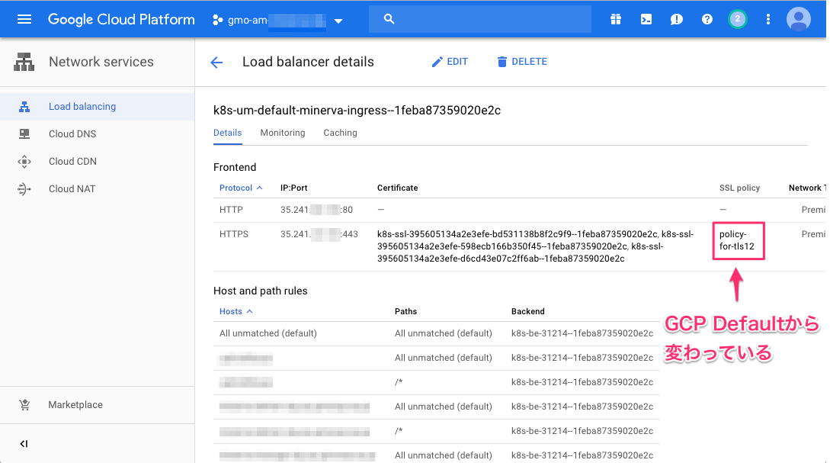Click the search input field
The image size is (830, 463).
tap(488, 19)
